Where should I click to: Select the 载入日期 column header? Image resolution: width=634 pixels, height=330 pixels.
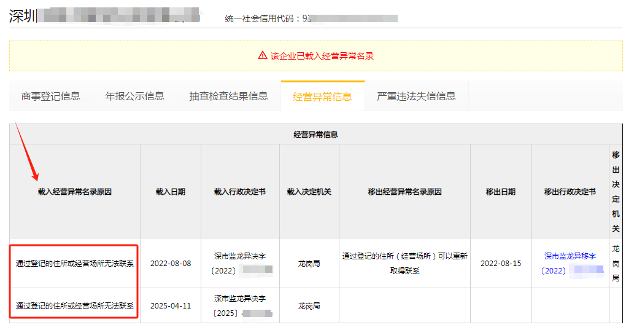[x=171, y=192]
